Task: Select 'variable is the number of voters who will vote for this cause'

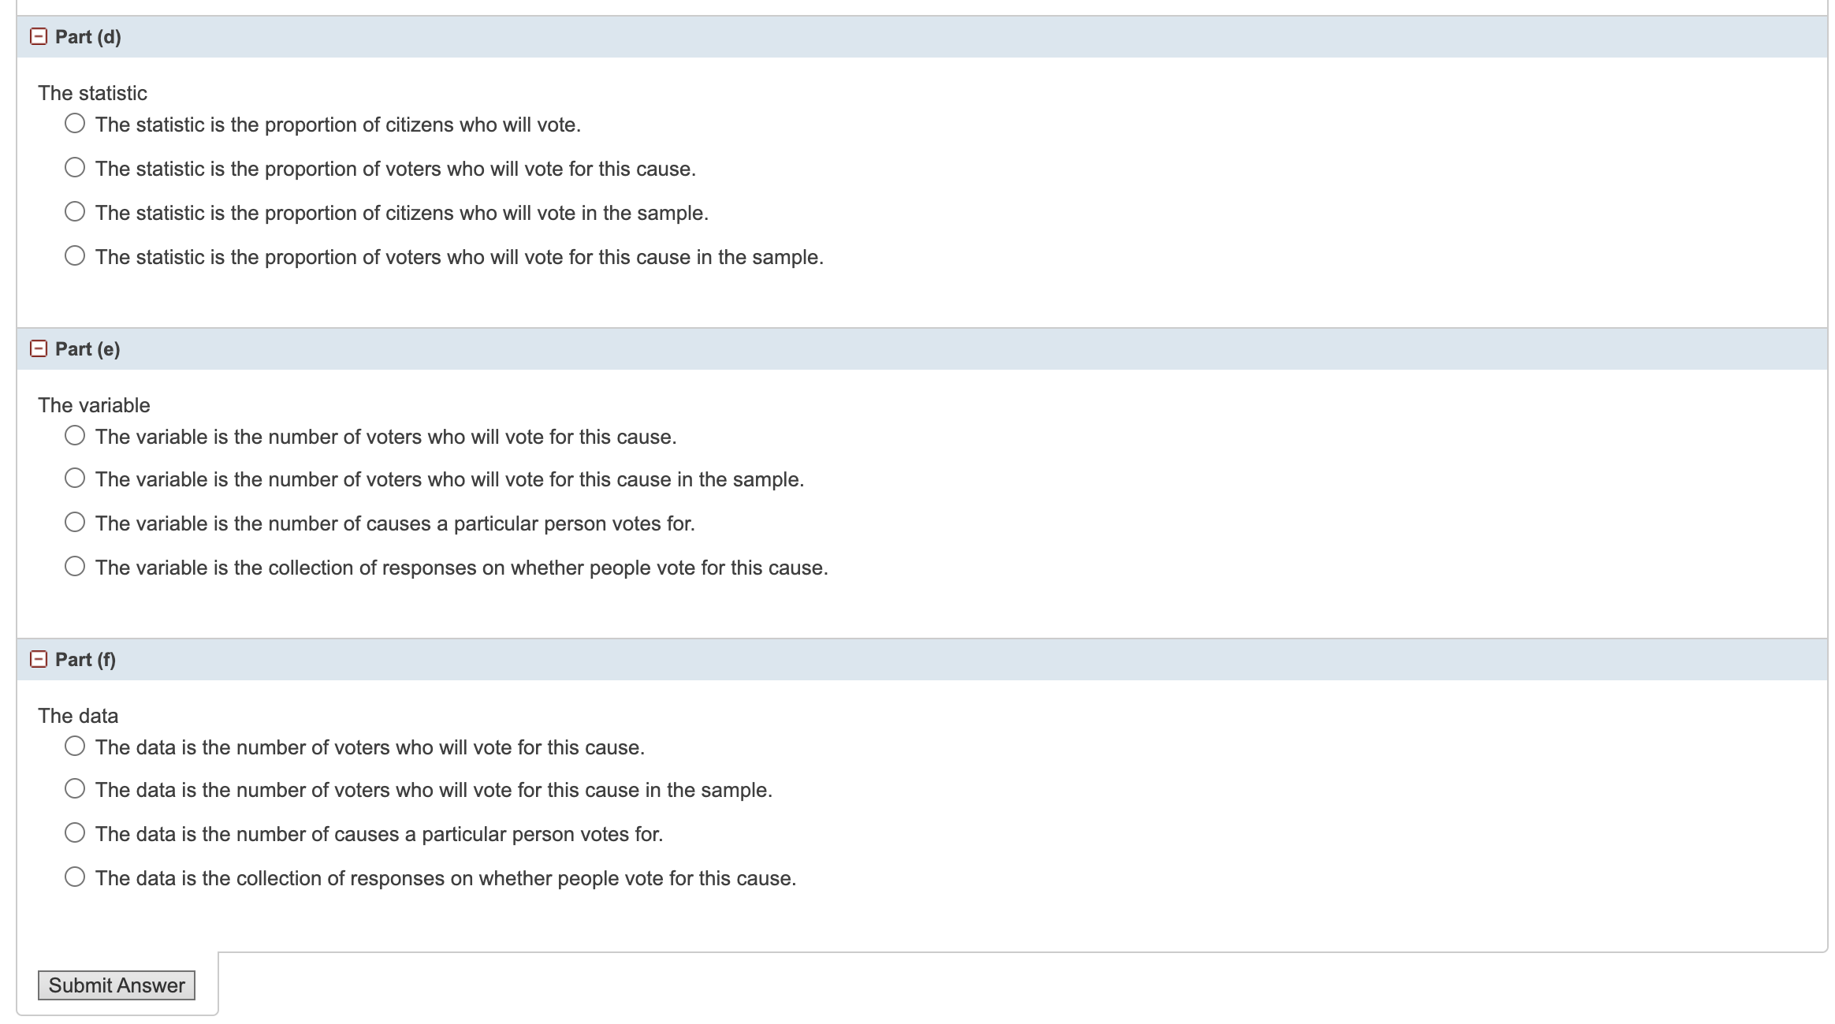Action: (x=75, y=434)
